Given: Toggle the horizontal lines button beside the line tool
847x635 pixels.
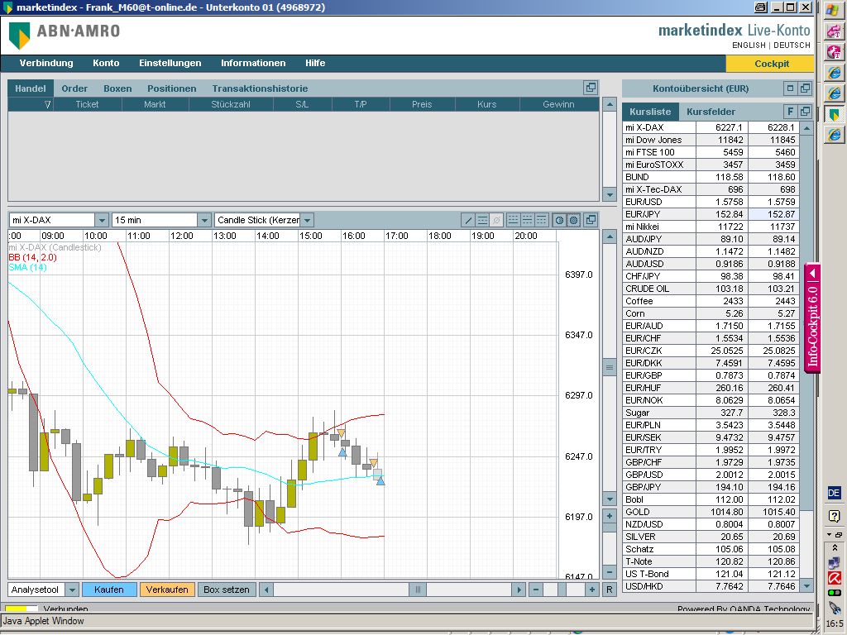Looking at the screenshot, I should (x=482, y=220).
